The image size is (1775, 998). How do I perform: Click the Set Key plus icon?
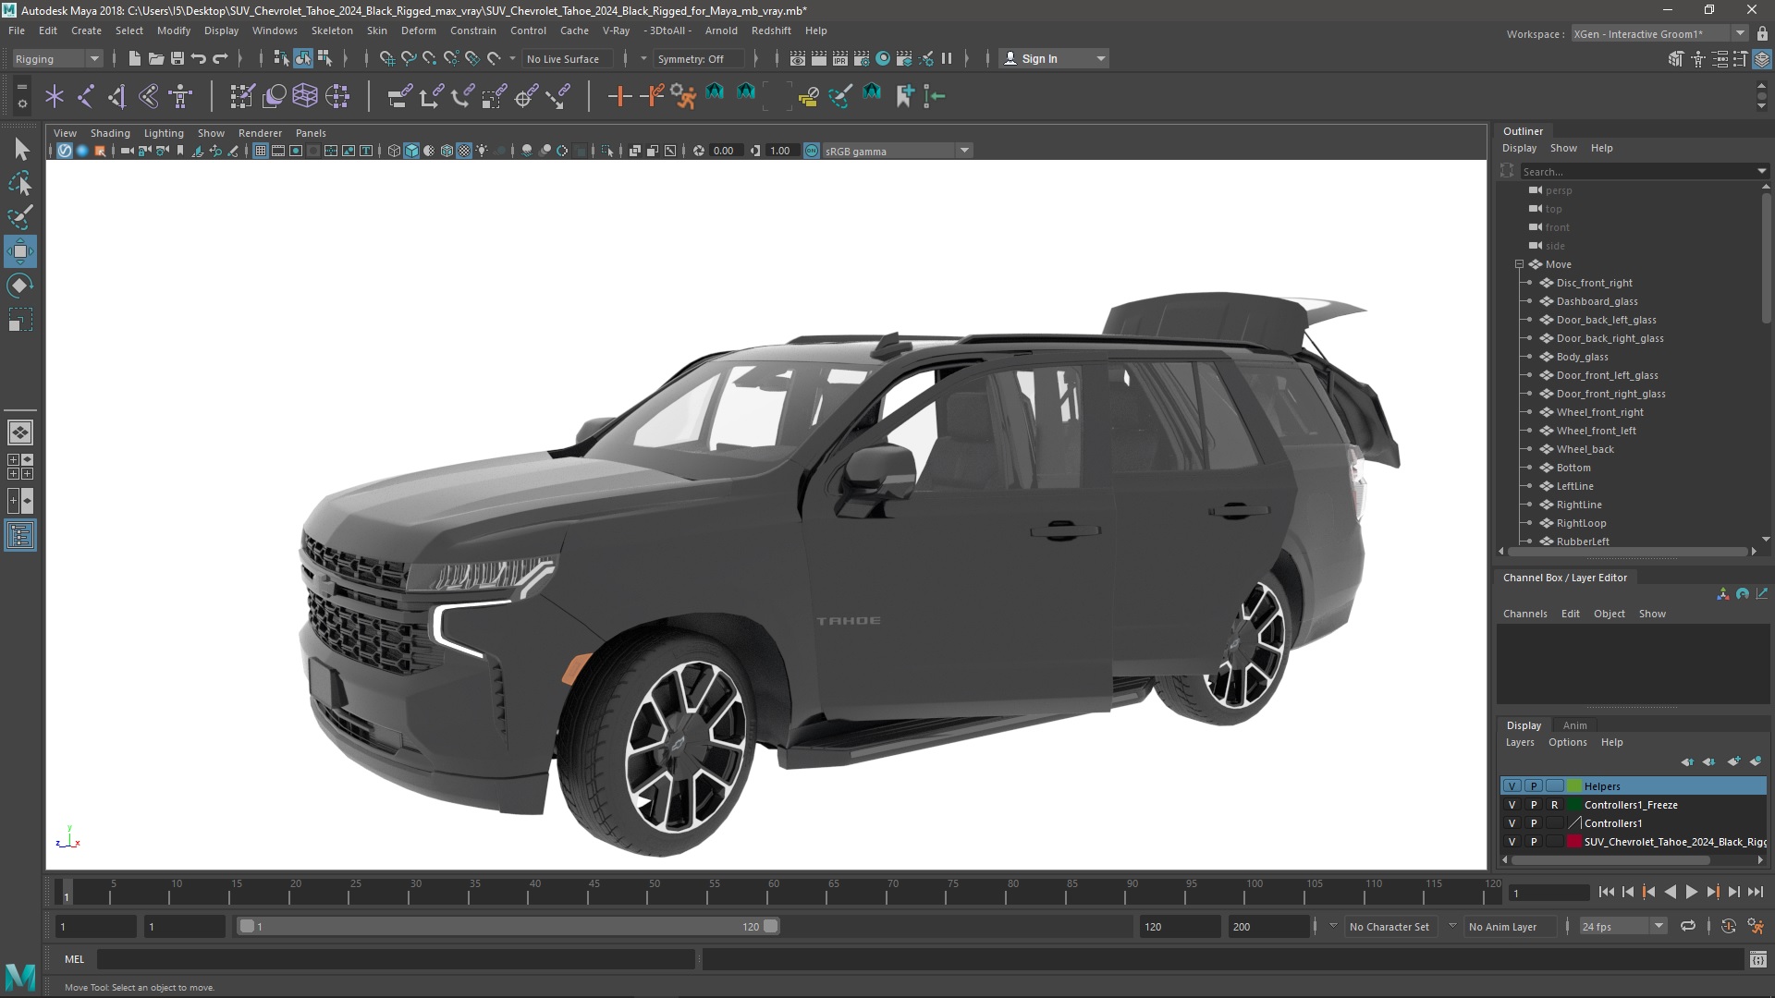pos(619,95)
